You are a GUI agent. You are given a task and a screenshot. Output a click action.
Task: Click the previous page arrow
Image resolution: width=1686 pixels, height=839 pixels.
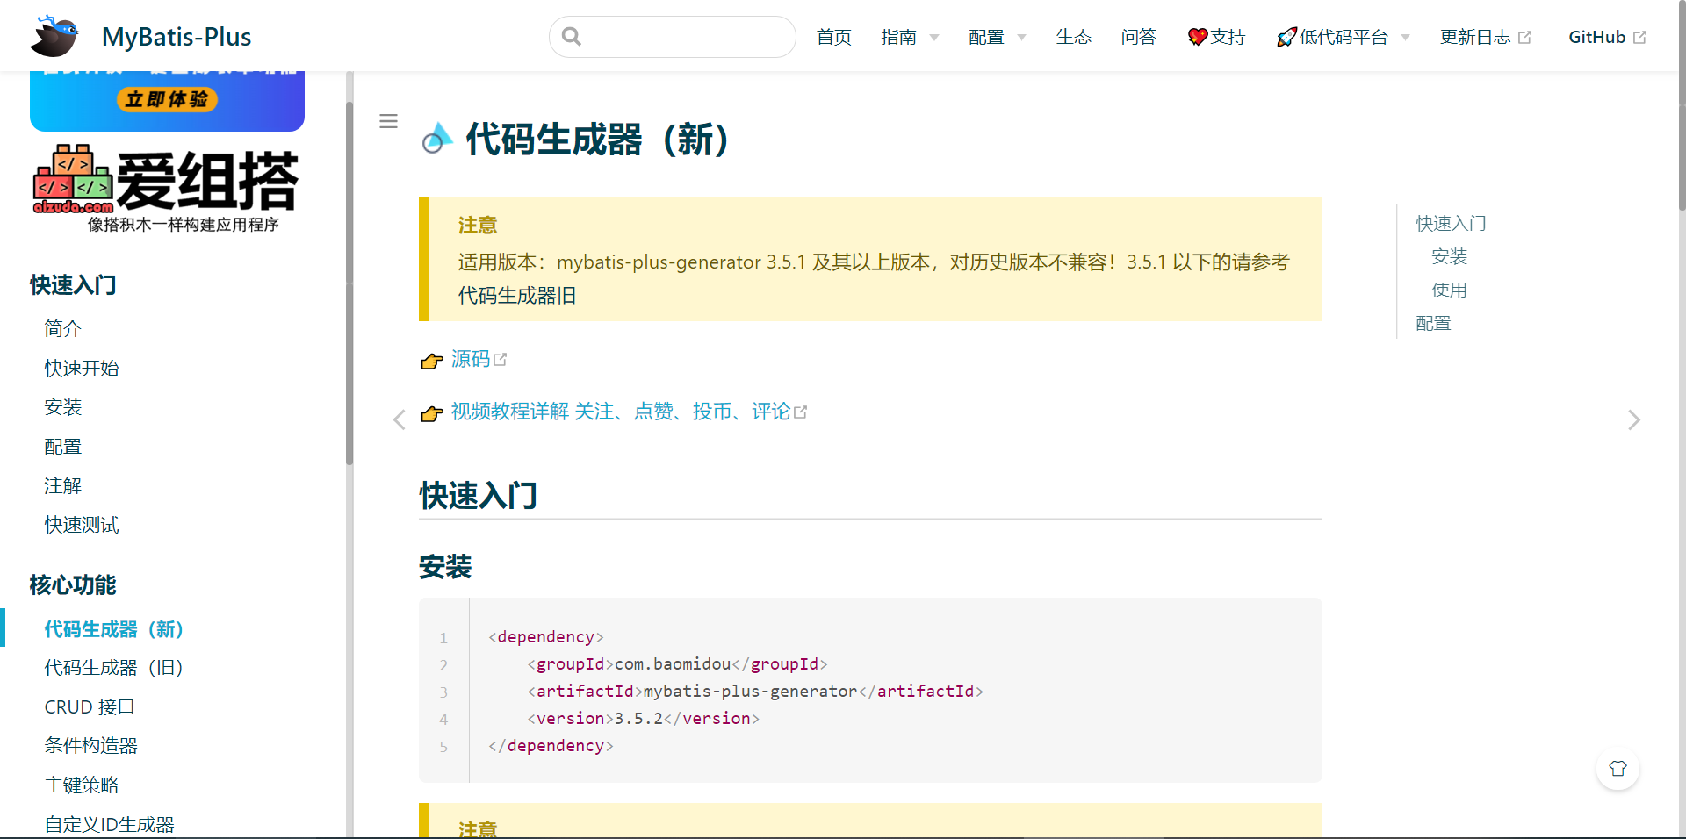(x=399, y=419)
